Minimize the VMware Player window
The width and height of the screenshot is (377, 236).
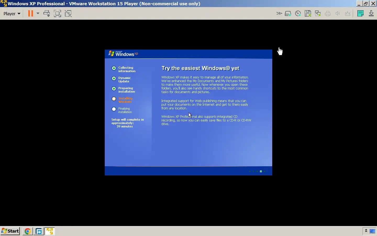[359, 4]
